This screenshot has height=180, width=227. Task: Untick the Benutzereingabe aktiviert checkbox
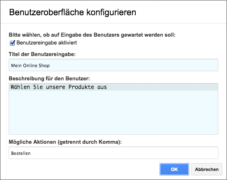coord(12,43)
